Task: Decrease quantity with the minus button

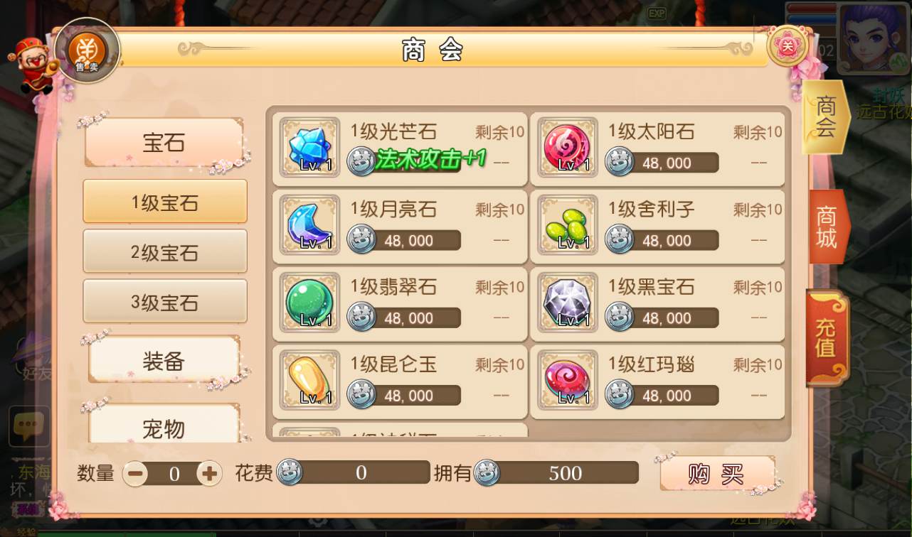Action: 135,473
